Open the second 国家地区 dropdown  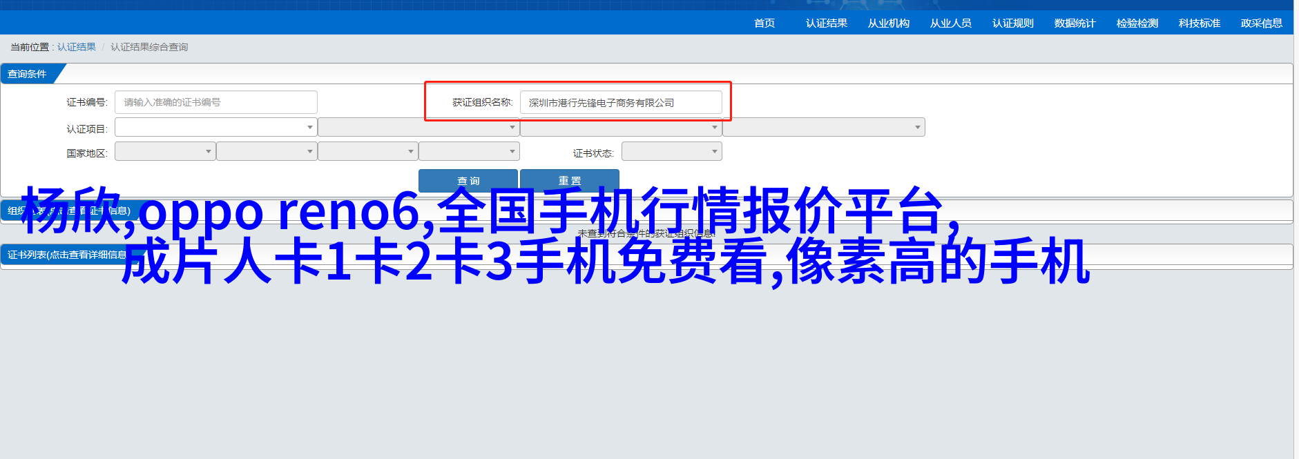pos(267,151)
